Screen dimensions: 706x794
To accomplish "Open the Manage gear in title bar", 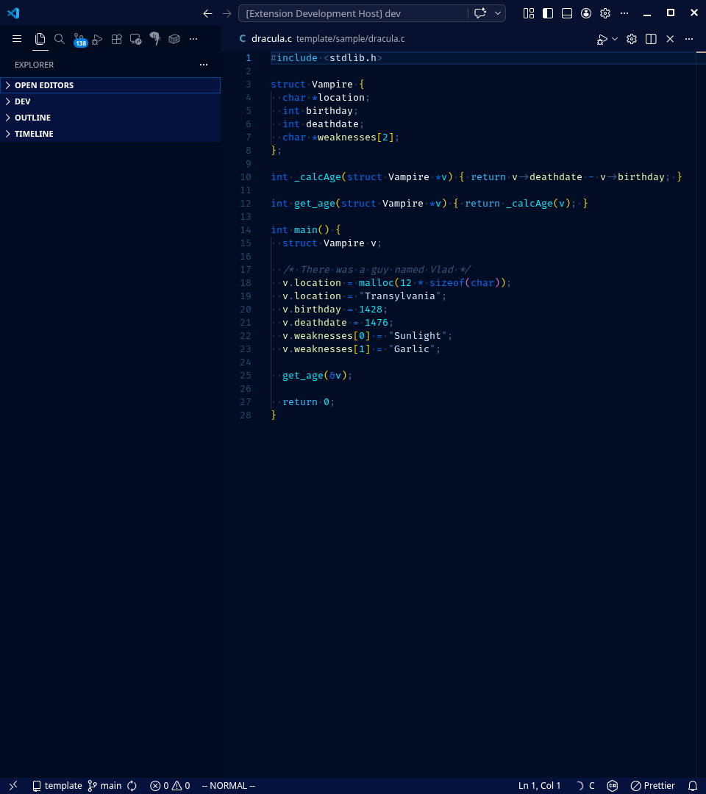I will click(605, 14).
